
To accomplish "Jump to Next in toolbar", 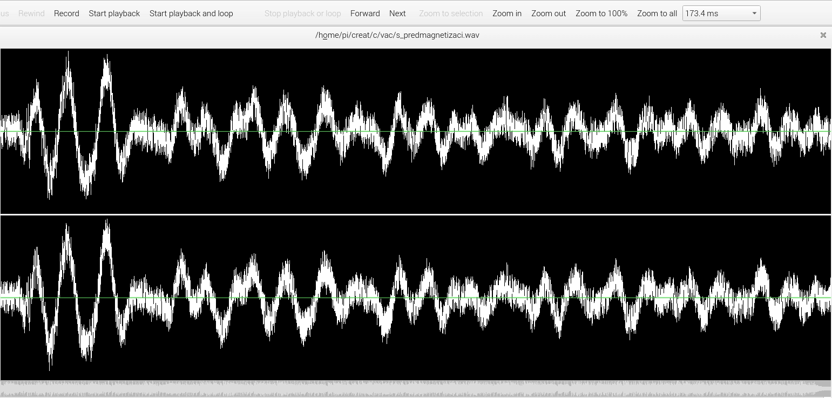I will (397, 14).
